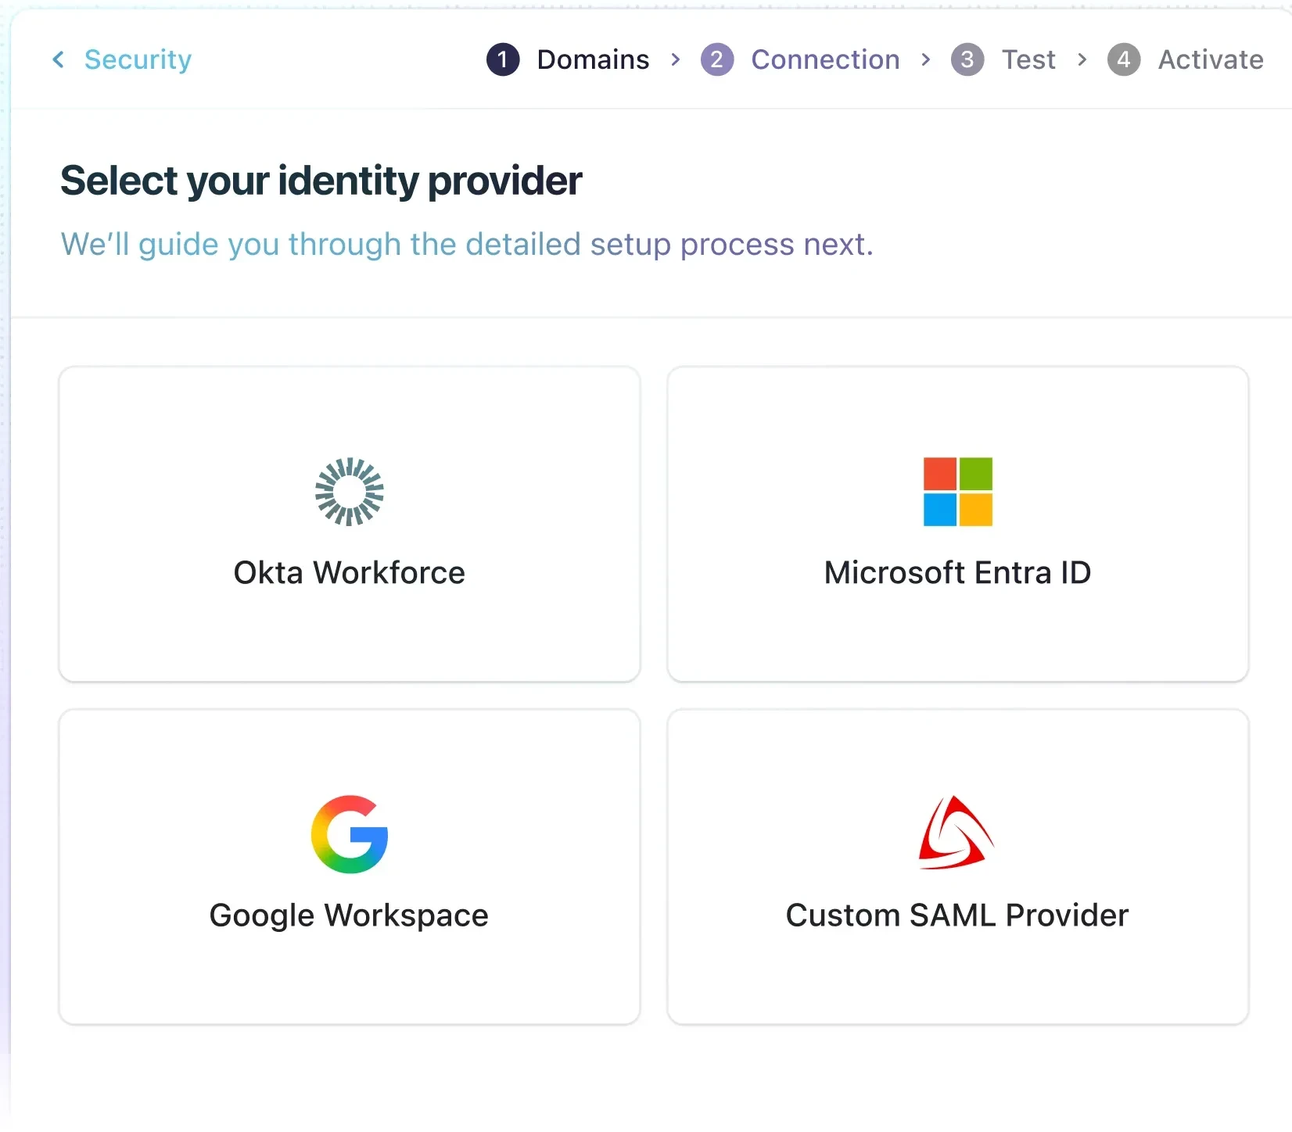
Task: Go to the Activate step
Action: (1211, 59)
